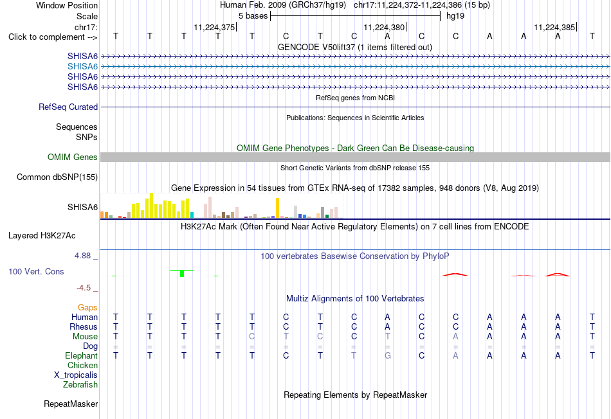Click the 11,224,385 coordinate on ruler
This screenshot has height=419, width=611.
point(554,27)
